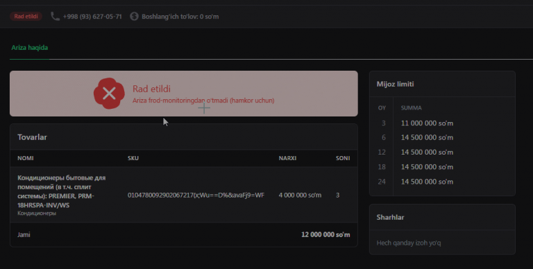Click the 6-month 14 500 000 so'm row
The height and width of the screenshot is (269, 533).
[427, 137]
